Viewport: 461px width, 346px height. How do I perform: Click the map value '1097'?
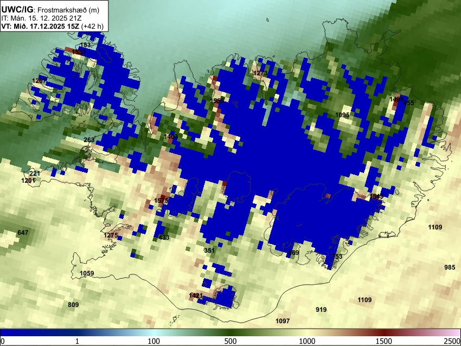pyautogui.click(x=283, y=321)
